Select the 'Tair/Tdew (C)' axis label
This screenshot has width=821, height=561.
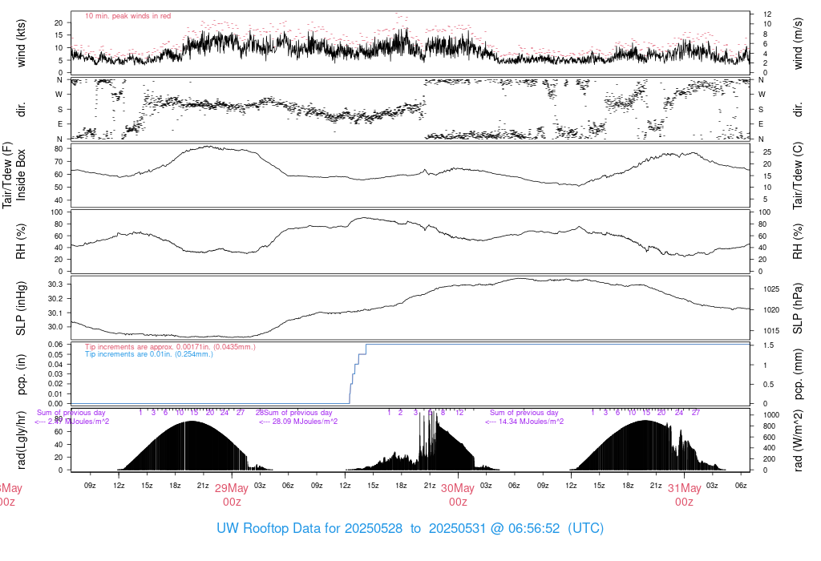[x=798, y=175]
